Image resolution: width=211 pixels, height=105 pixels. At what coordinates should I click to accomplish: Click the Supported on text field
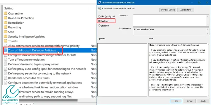coord(170,31)
